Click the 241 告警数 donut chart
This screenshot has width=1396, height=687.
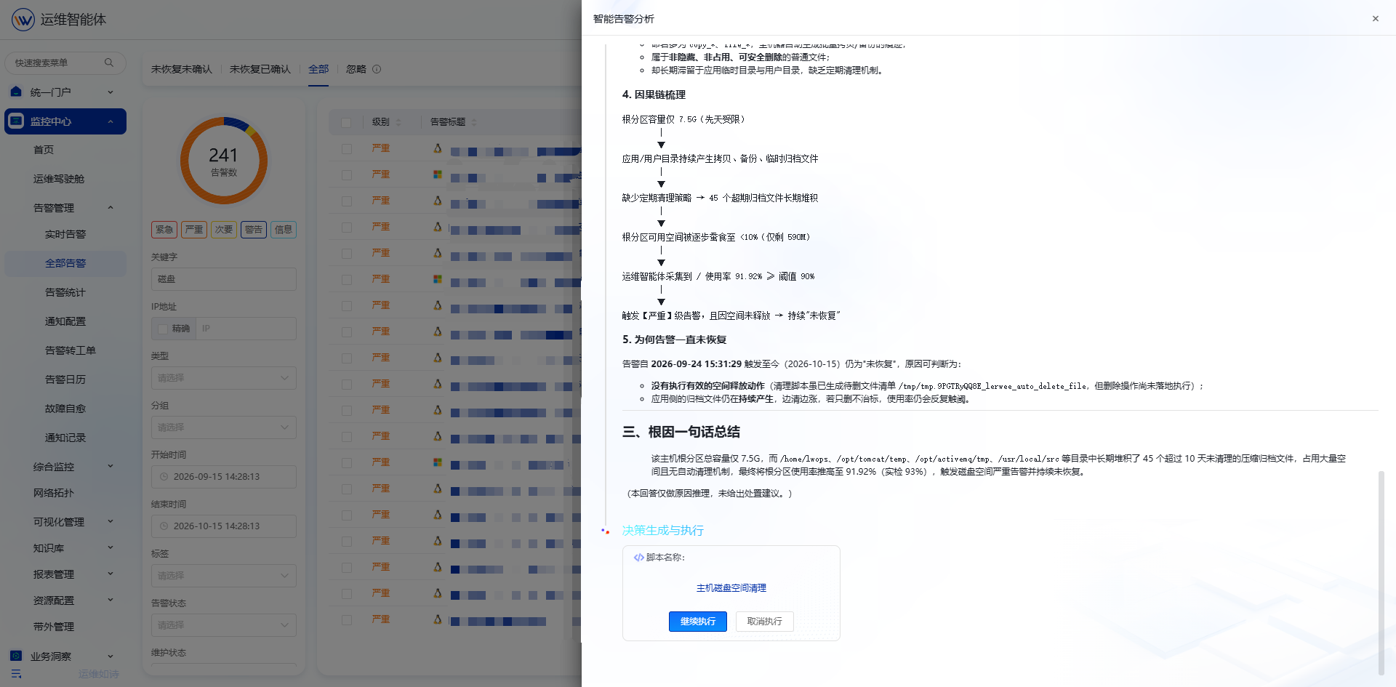point(224,161)
